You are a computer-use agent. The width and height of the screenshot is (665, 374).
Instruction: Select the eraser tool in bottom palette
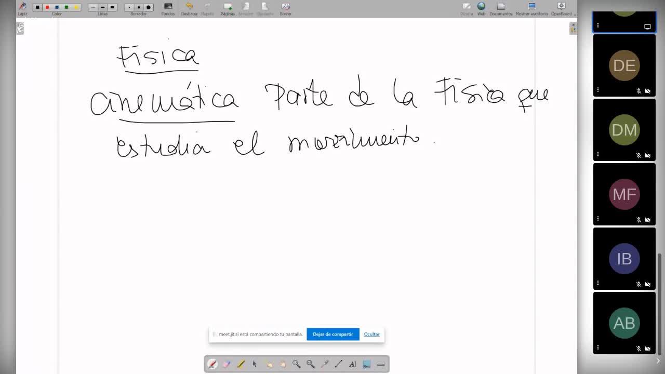coord(227,364)
